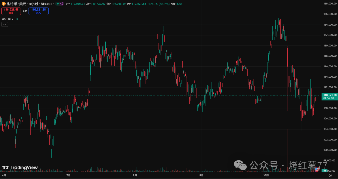Click the volume value 15 tag on axis
Image resolution: width=338 pixels, height=179 pixels.
325,171
